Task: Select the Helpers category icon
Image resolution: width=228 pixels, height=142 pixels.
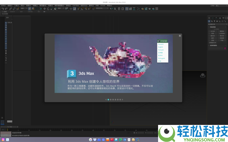Action: [x=220, y=21]
